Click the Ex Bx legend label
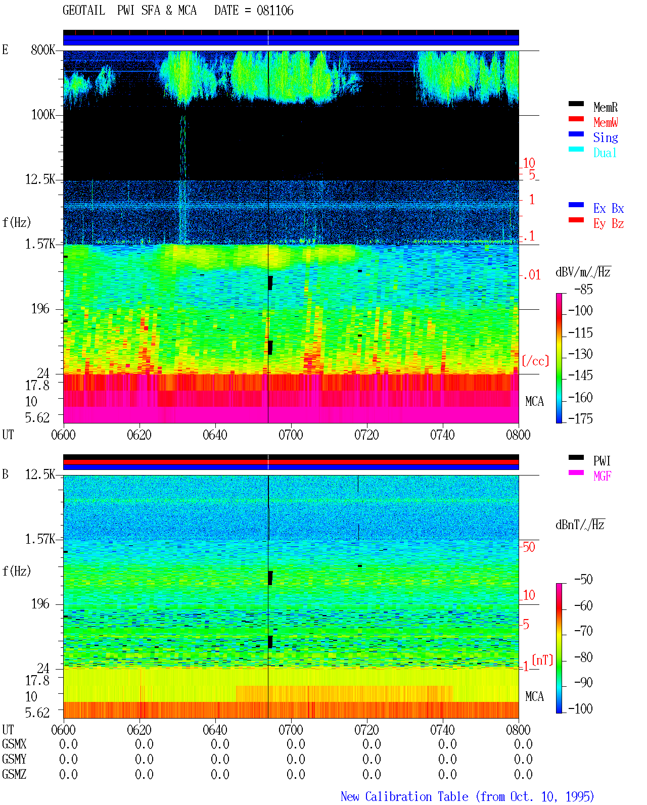 (x=609, y=208)
